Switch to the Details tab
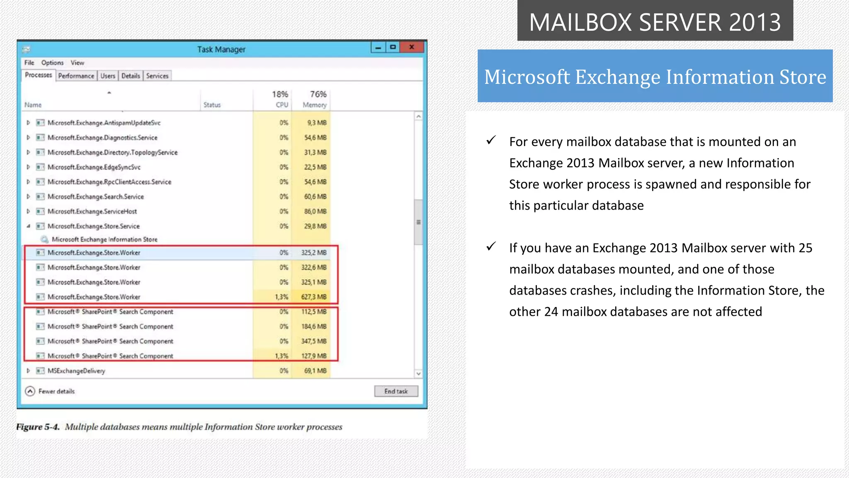The width and height of the screenshot is (849, 478). (131, 76)
